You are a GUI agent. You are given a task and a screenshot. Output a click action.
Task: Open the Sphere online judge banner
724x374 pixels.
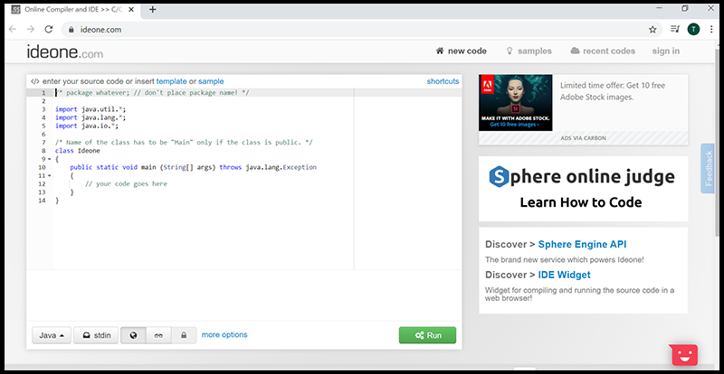(x=583, y=189)
